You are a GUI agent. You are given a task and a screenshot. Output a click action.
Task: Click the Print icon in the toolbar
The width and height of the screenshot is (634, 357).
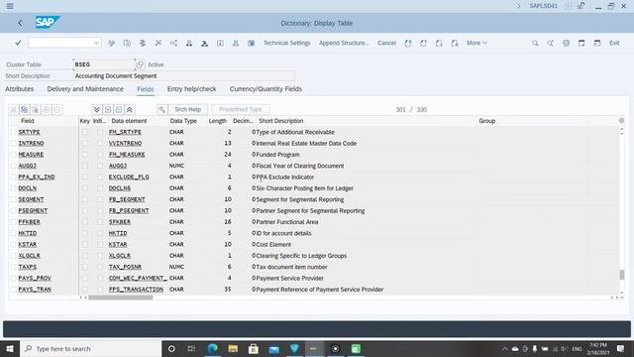coord(566,43)
